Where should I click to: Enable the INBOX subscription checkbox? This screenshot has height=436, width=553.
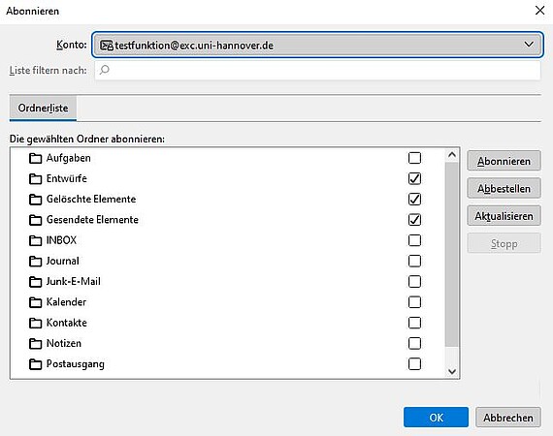tap(414, 240)
